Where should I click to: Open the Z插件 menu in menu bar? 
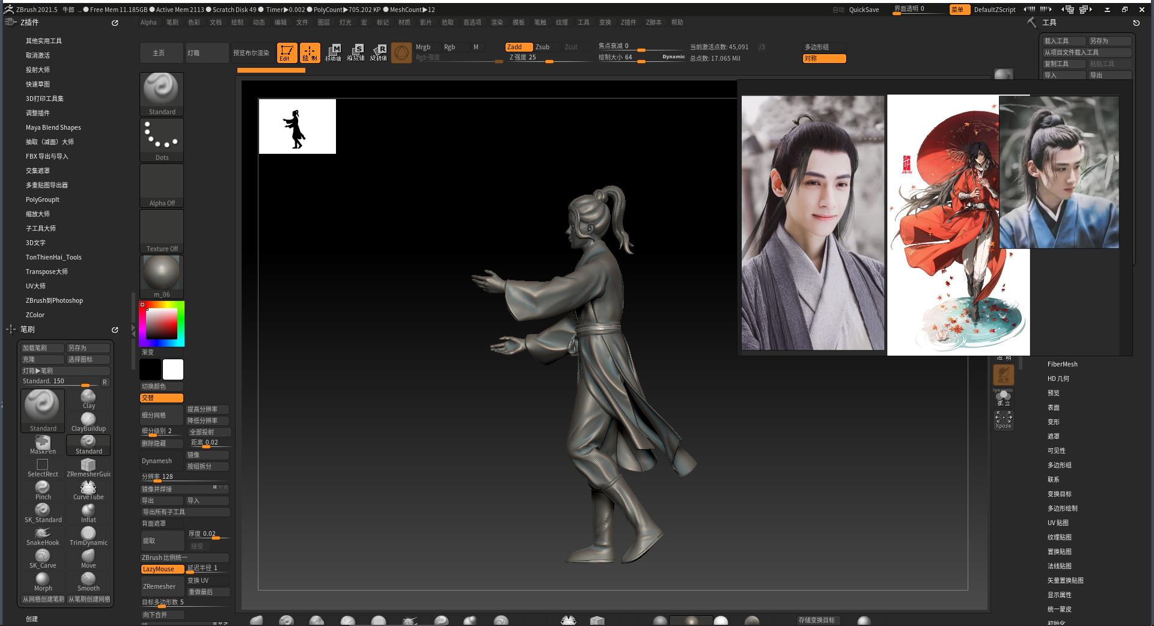tap(628, 22)
